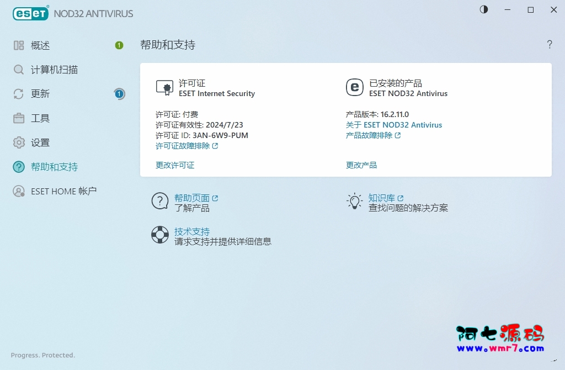
Task: Click the green notification badge on 概述
Action: [119, 45]
